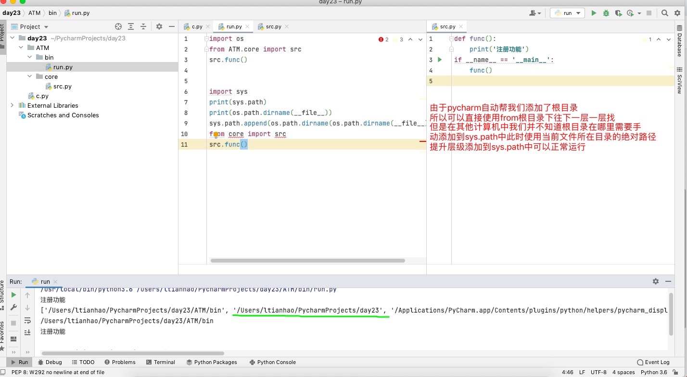
Task: Click the wrench icon in the Run panel
Action: 13,307
